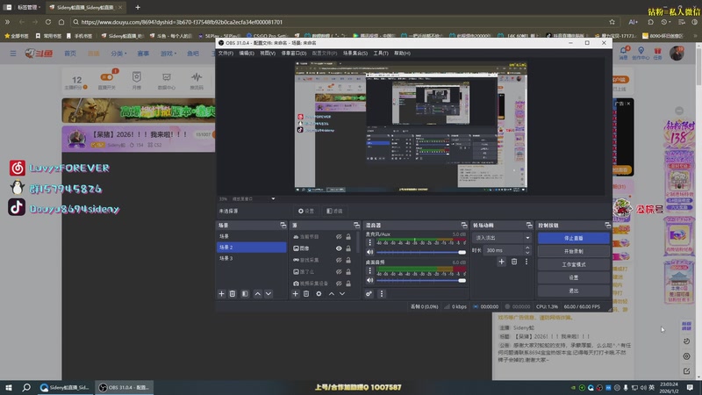Image resolution: width=702 pixels, height=395 pixels.
Task: Add a new scene with the plus icon
Action: click(x=221, y=294)
